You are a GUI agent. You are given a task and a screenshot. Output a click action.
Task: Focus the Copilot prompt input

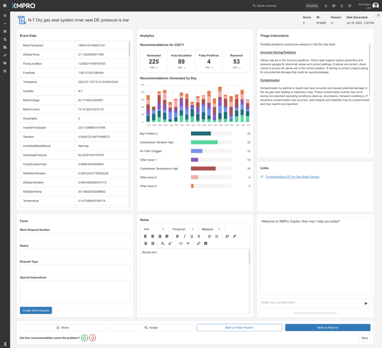(x=311, y=302)
